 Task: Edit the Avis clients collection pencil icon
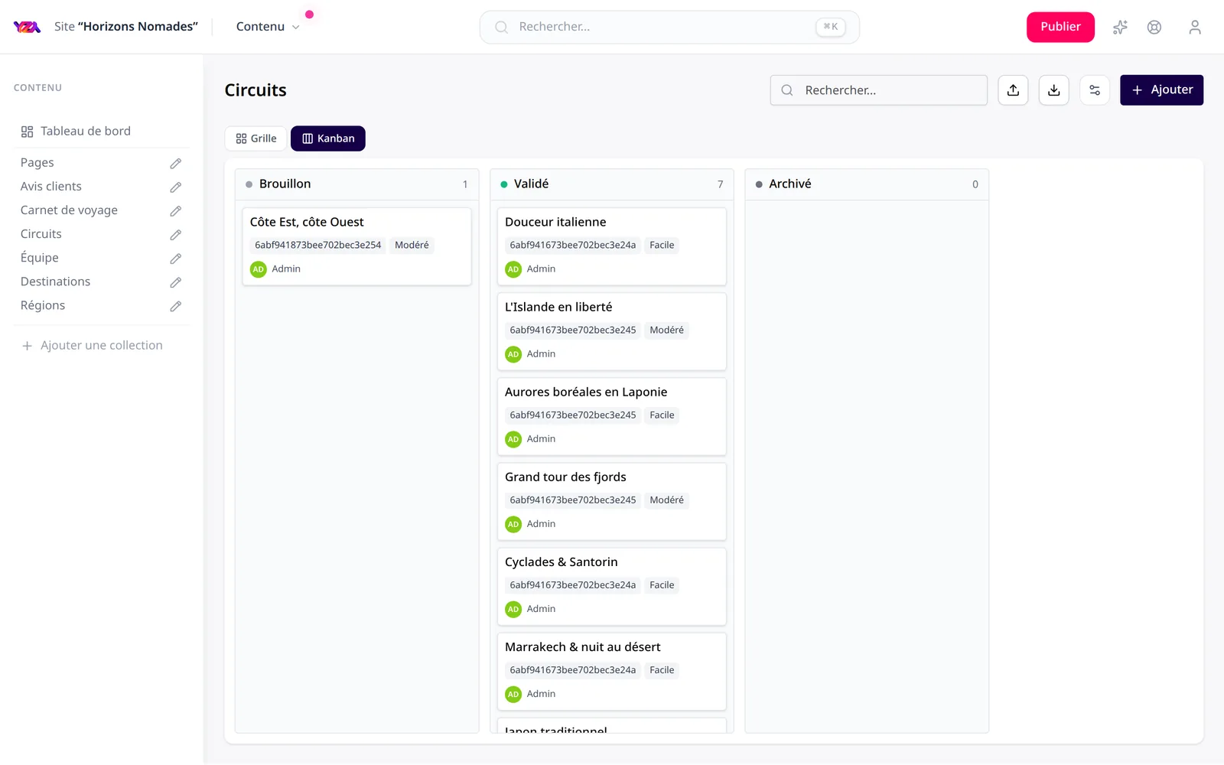(x=176, y=187)
